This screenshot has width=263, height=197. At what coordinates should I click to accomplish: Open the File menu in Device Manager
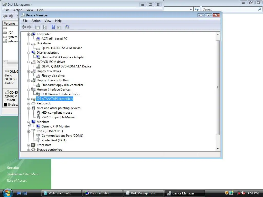point(25,21)
